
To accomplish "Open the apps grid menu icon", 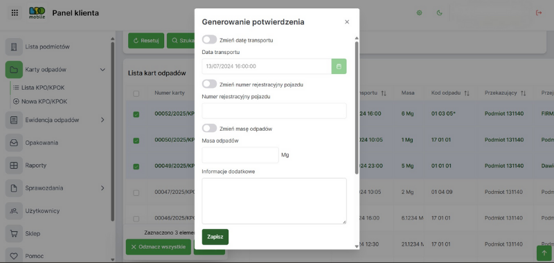I will tap(15, 13).
